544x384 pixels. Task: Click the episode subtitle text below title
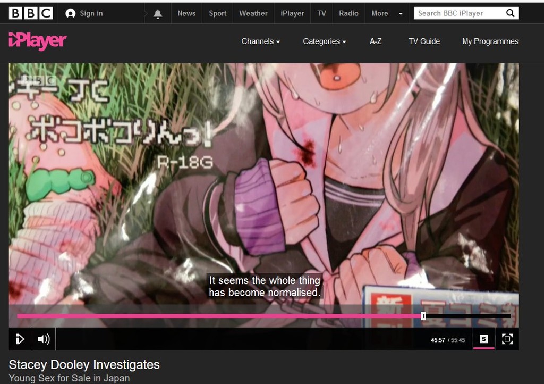point(69,378)
